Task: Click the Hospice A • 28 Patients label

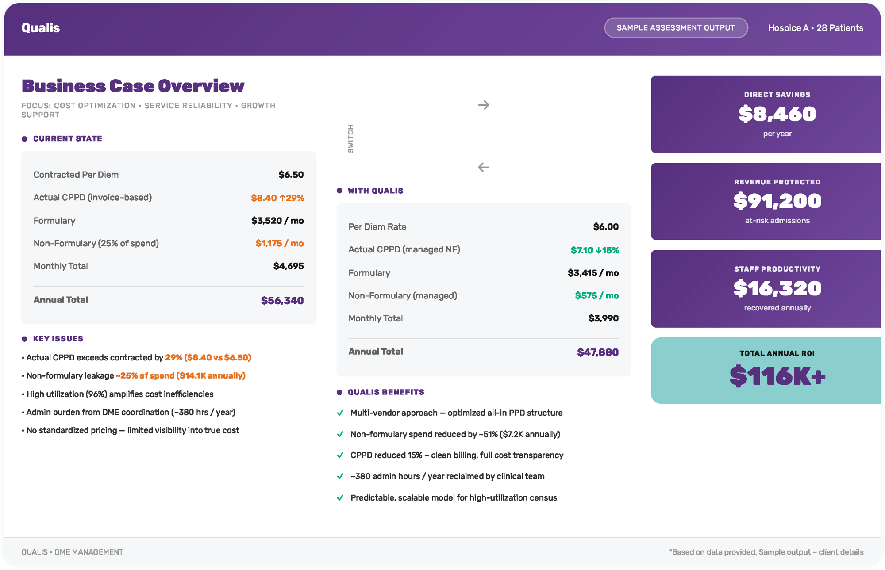Action: tap(816, 28)
